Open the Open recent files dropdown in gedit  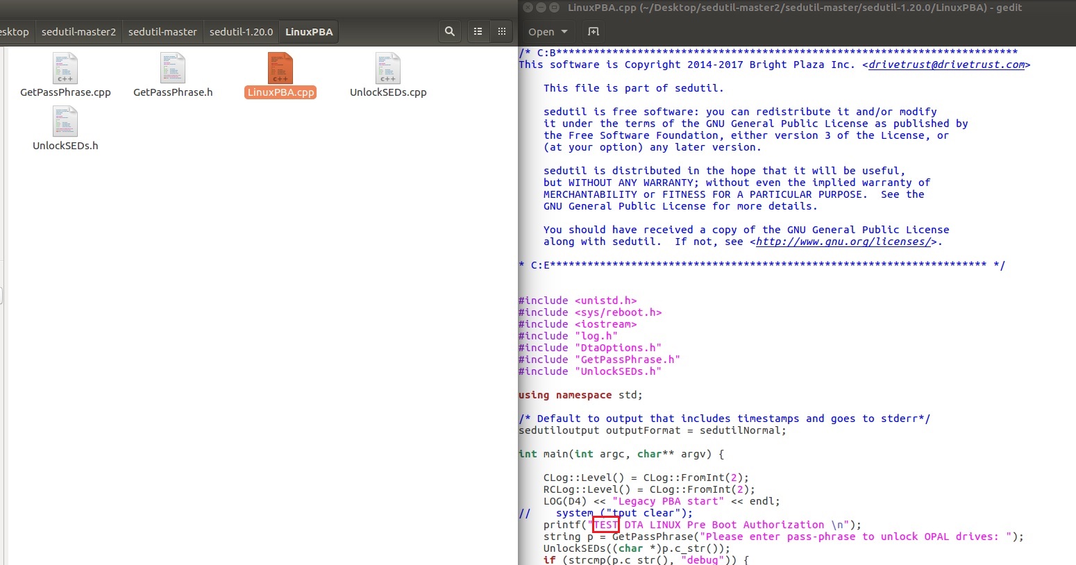click(548, 32)
